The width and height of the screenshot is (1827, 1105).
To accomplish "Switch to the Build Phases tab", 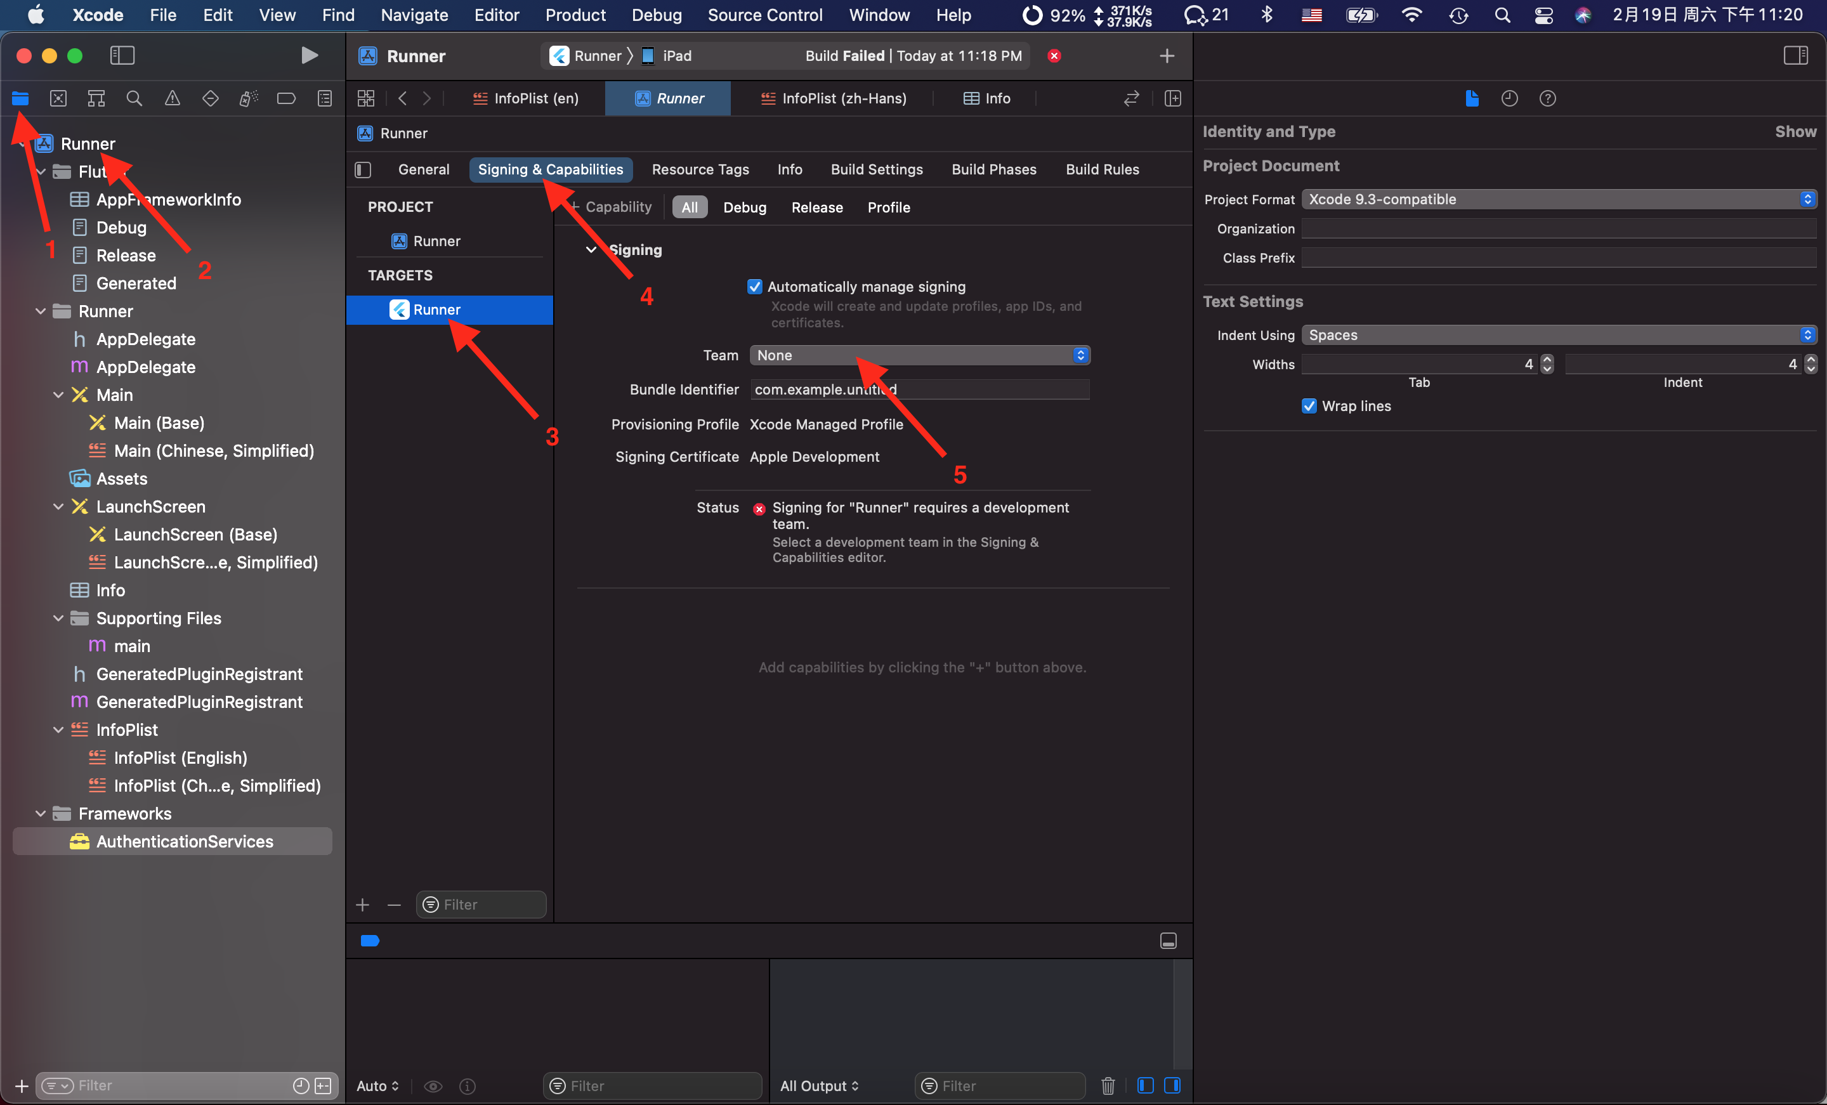I will point(993,170).
